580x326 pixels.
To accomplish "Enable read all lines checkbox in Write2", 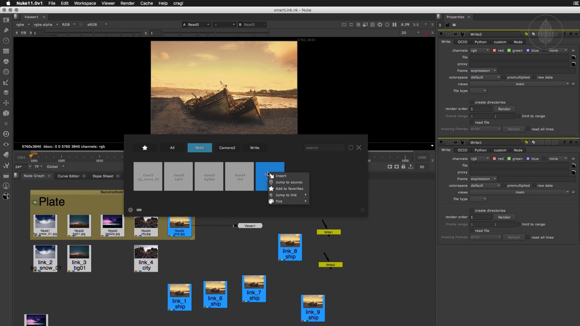I will 528,129.
